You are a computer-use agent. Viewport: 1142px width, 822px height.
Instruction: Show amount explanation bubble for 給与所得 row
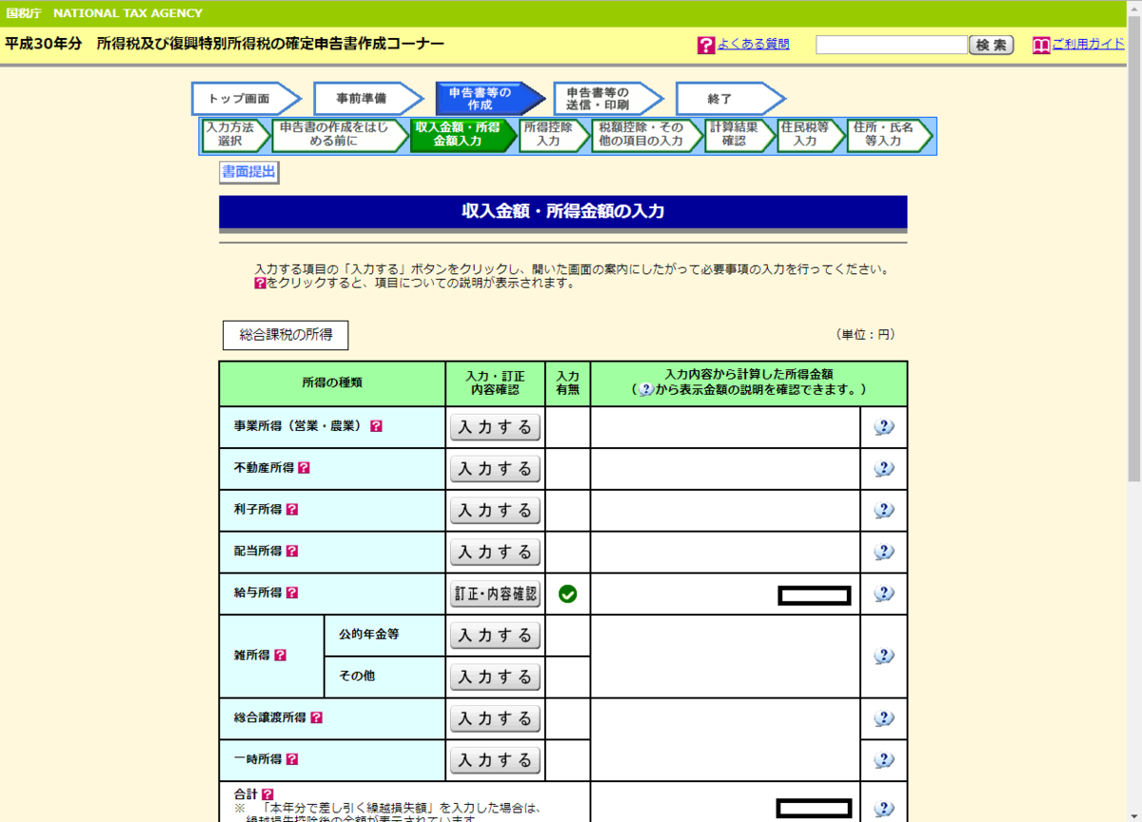884,594
